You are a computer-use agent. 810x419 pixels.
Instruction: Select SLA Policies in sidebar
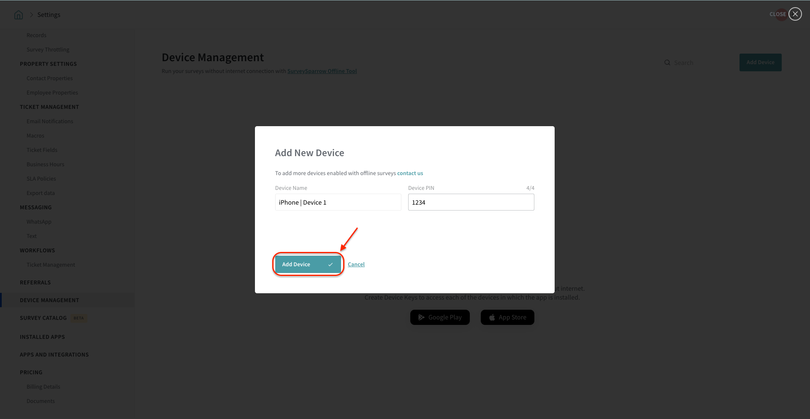[41, 179]
